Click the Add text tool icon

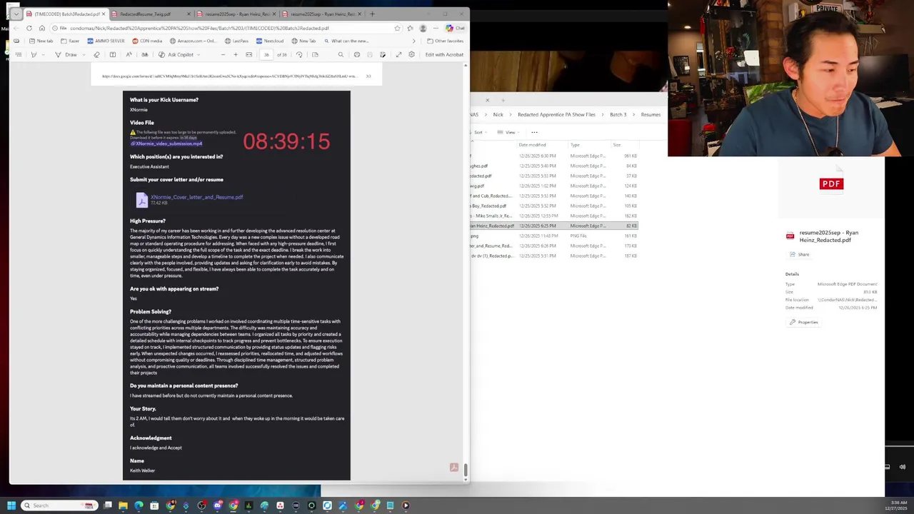[112, 54]
